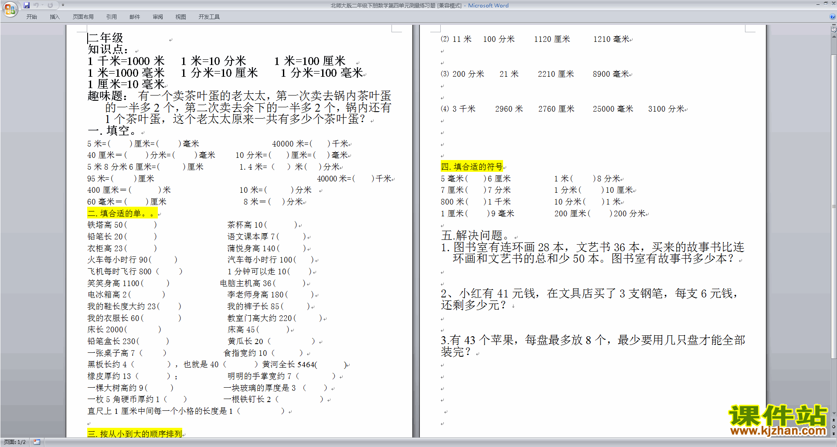Click the highlighted heading 四. 填合适的符号
837x447 pixels.
point(472,166)
